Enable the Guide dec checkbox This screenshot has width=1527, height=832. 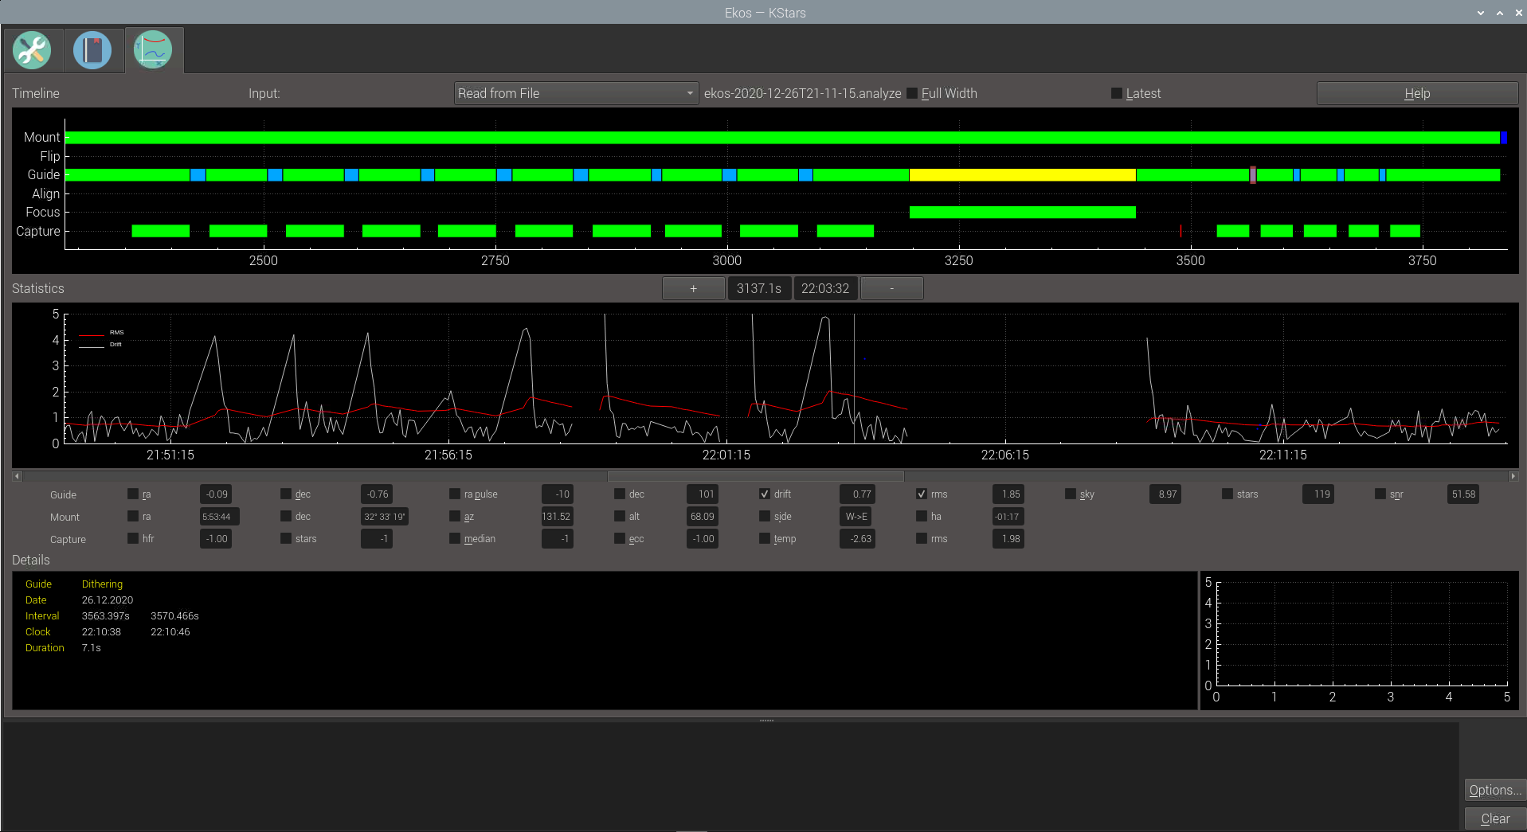[x=286, y=494]
